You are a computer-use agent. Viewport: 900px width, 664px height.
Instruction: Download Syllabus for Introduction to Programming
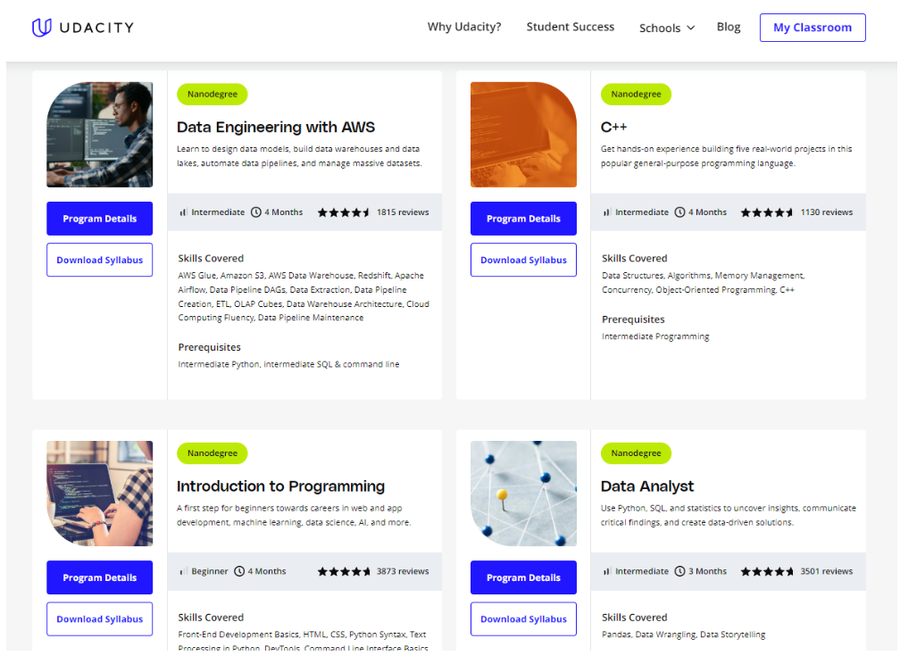pos(99,619)
